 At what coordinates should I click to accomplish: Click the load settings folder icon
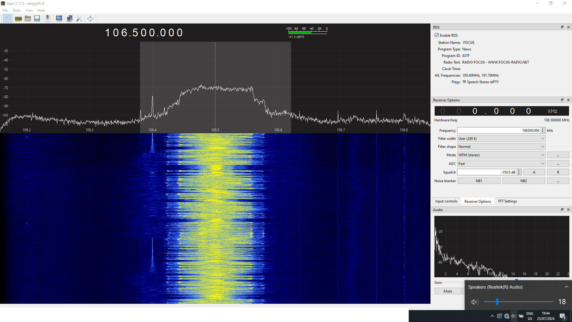(x=28, y=18)
